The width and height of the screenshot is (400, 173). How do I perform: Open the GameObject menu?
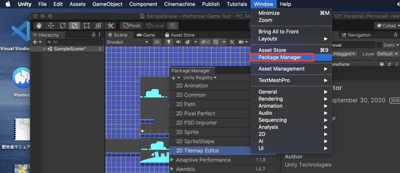(107, 4)
